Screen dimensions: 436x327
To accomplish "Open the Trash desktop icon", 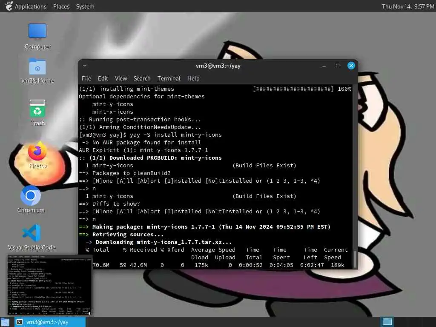I will pos(37,112).
